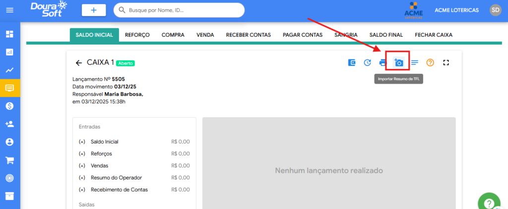The width and height of the screenshot is (508, 209).
Task: Switch to the REFORÇO tab
Action: (137, 35)
